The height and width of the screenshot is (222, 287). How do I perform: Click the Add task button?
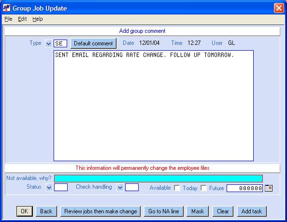pos(252,211)
